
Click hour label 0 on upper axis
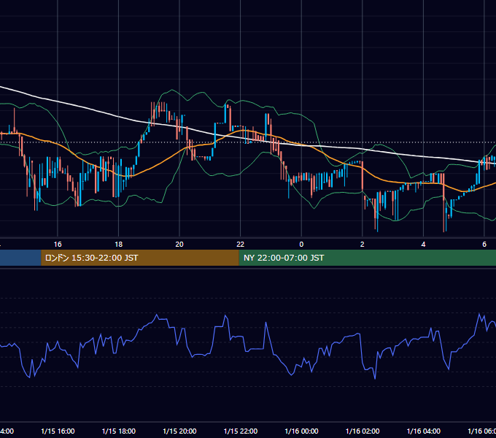coord(301,245)
